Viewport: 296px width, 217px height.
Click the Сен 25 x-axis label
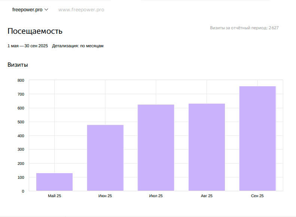coord(257,196)
